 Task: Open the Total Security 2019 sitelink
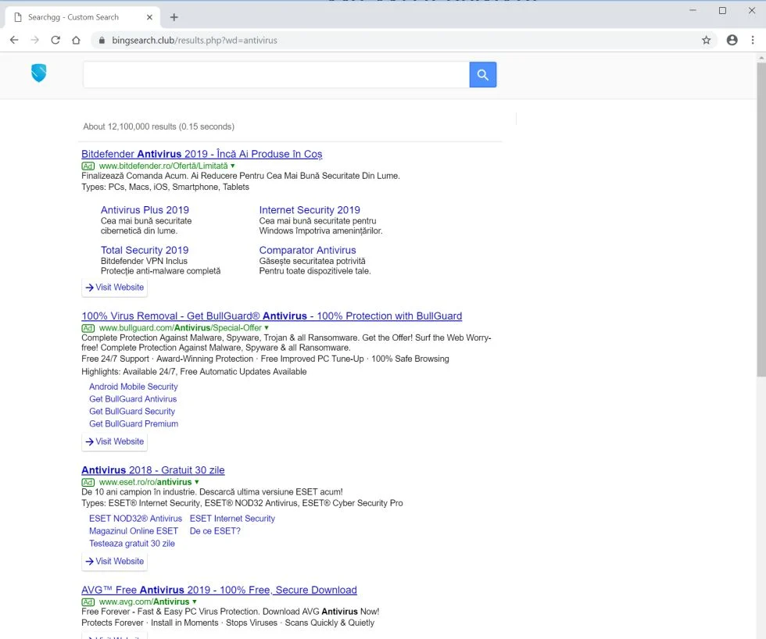pos(145,250)
